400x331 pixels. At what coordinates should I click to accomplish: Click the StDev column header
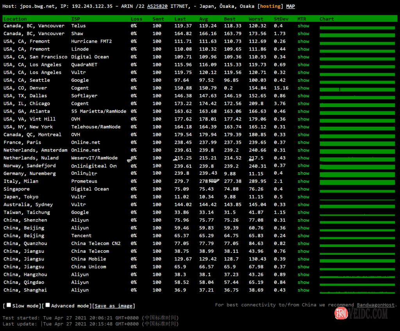[281, 19]
